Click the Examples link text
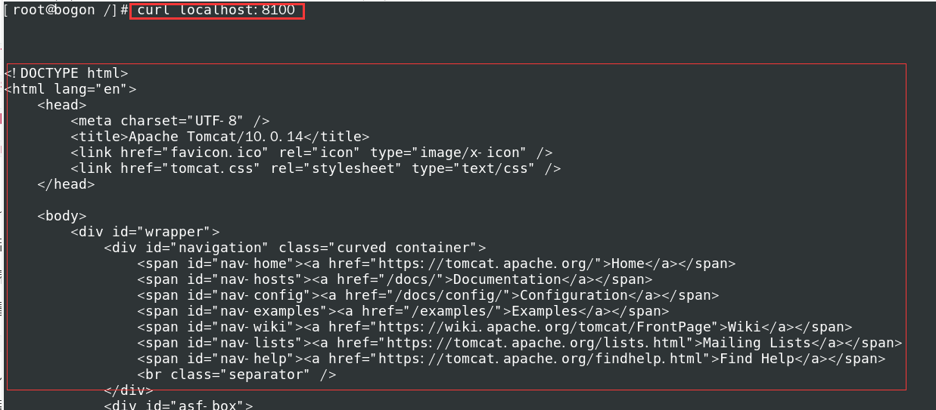The width and height of the screenshot is (936, 410). (x=540, y=311)
